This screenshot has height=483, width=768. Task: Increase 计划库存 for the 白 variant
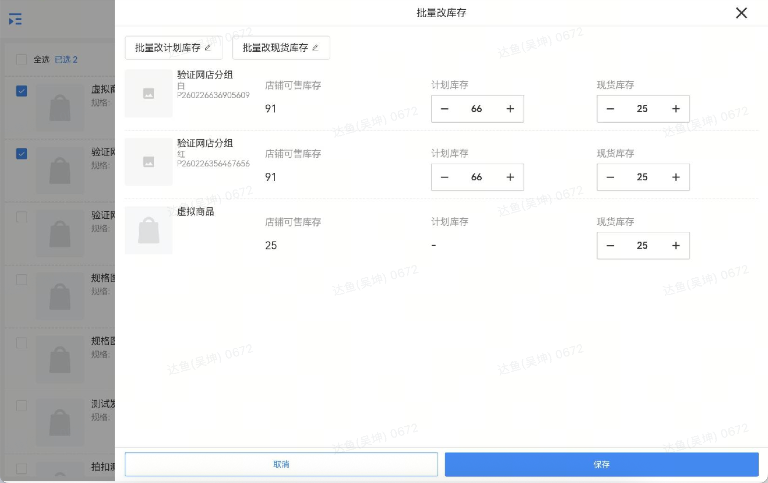(510, 109)
